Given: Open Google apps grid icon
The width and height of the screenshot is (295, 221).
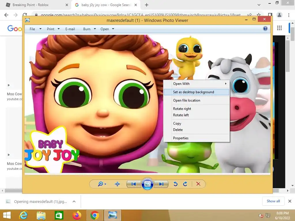Looking at the screenshot, I should point(279,28).
